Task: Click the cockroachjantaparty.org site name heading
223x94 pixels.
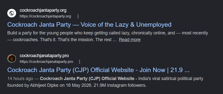Action: [x=43, y=10]
